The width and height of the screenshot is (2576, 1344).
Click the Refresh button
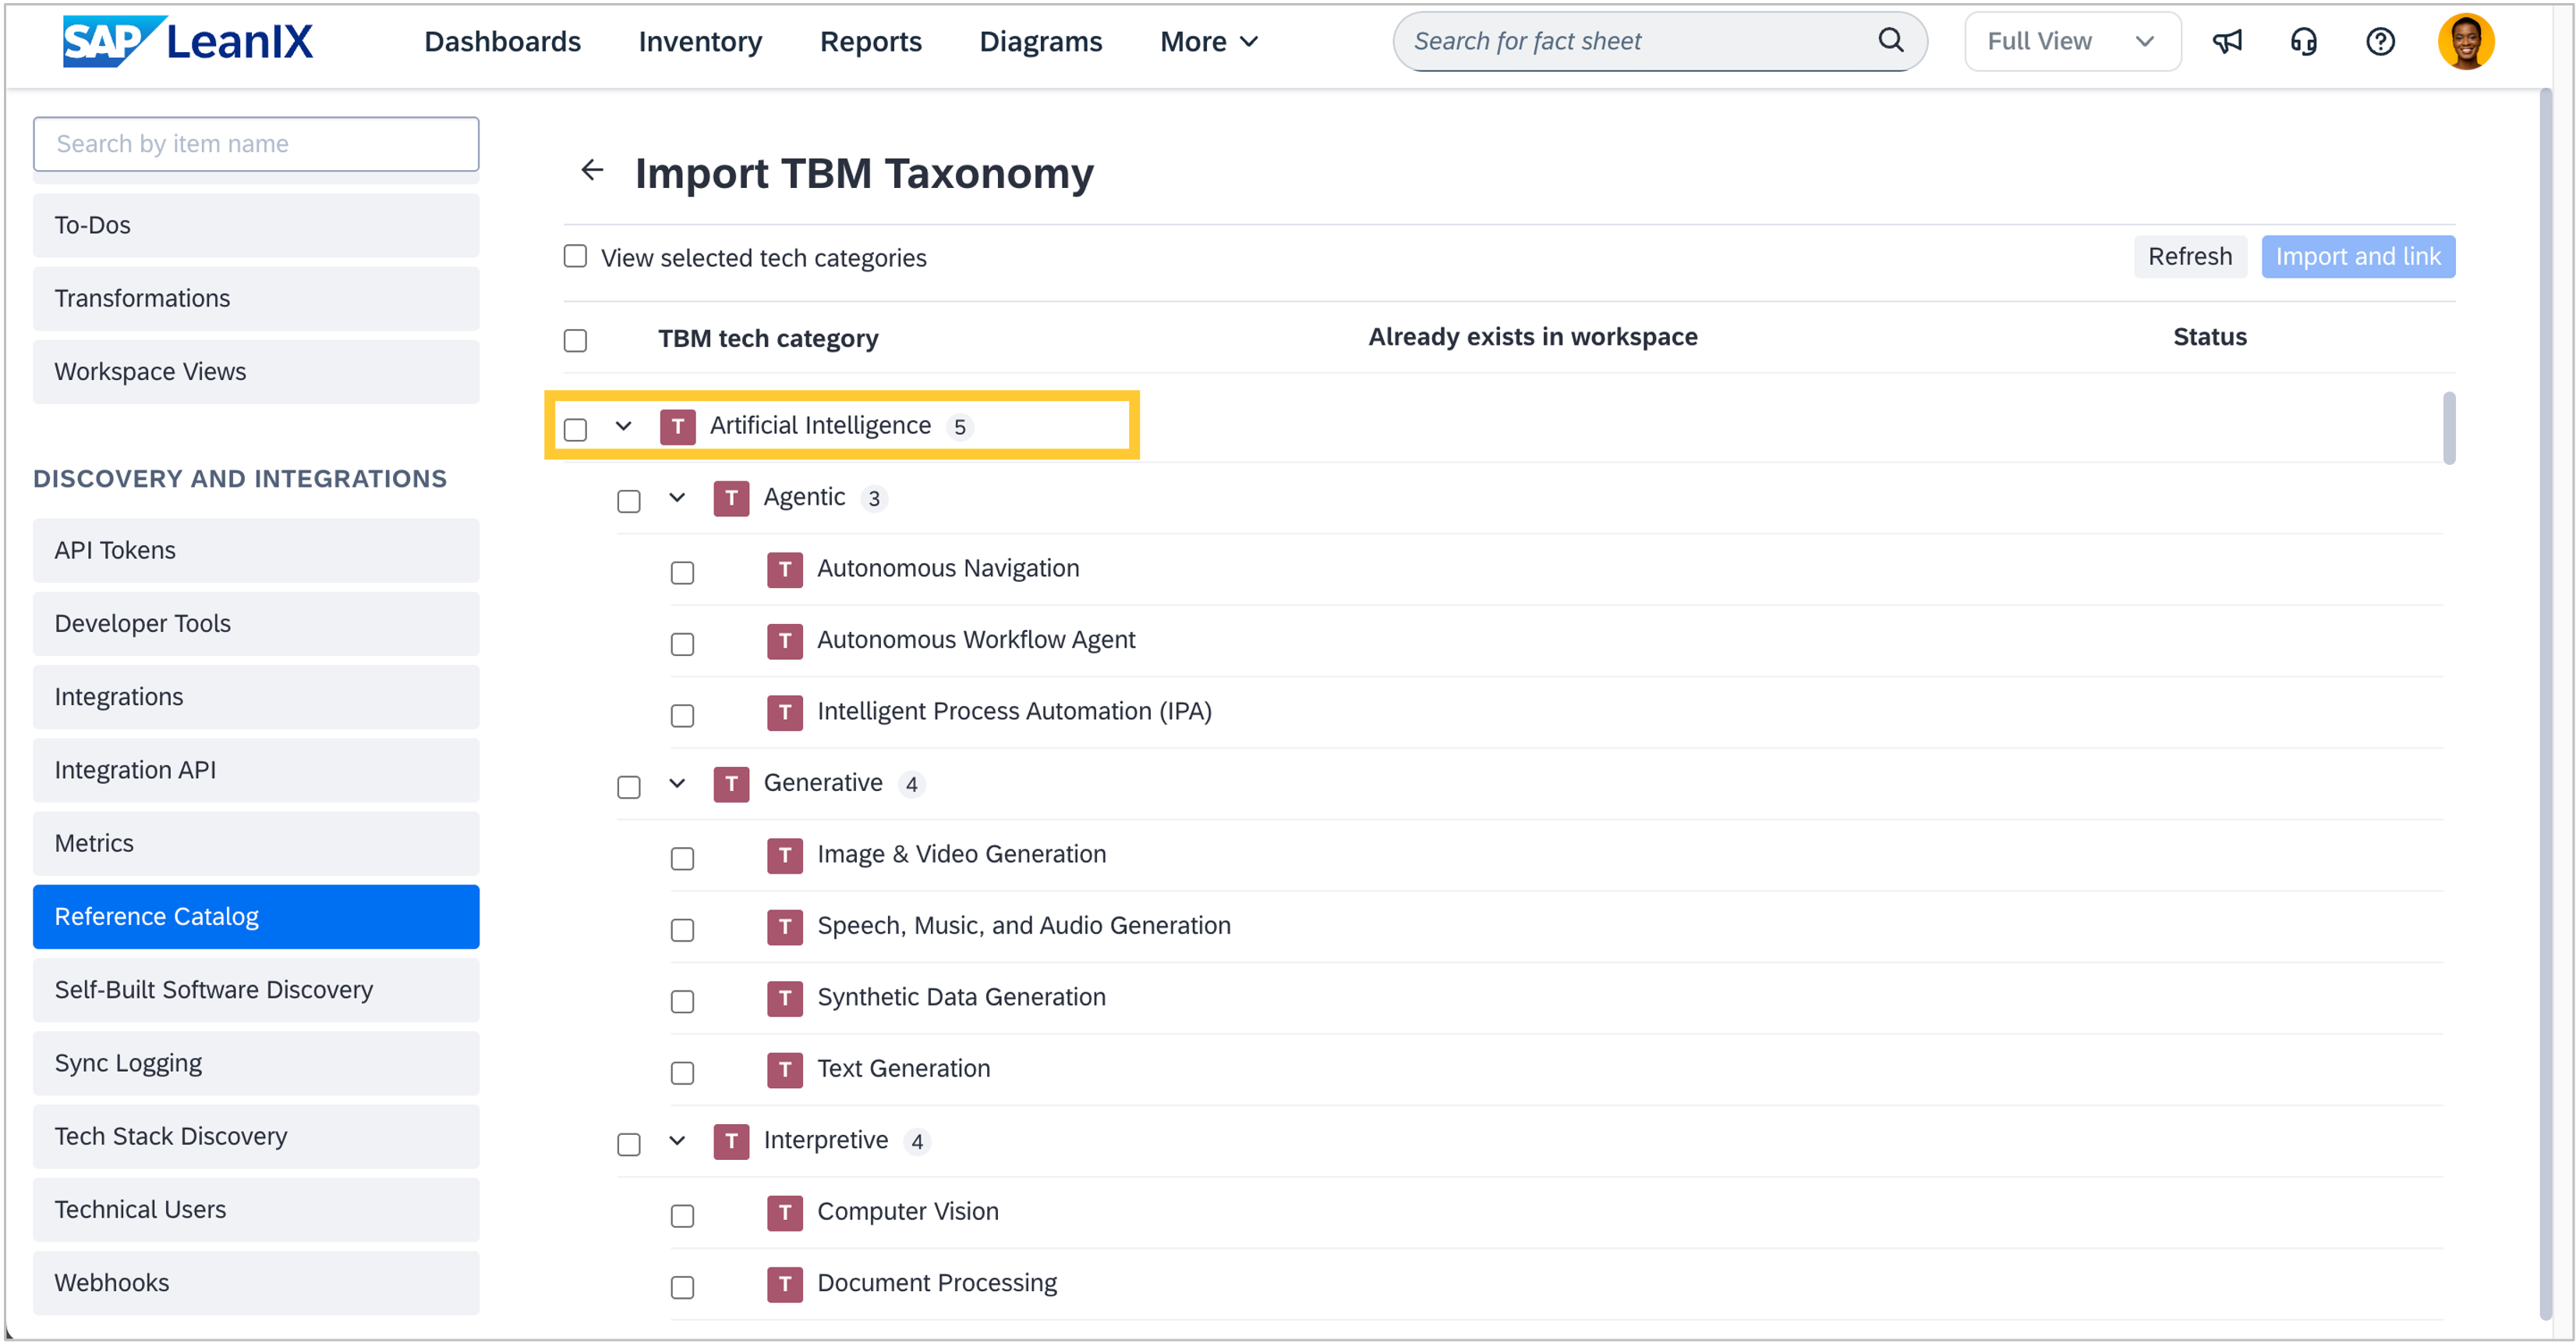pos(2189,256)
